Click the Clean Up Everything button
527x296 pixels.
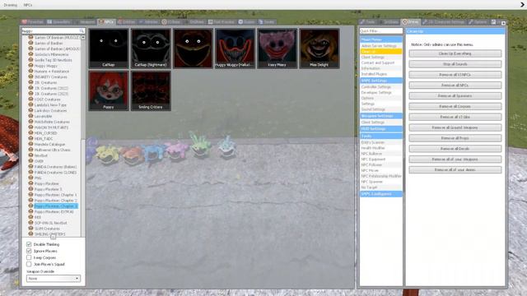(x=455, y=53)
